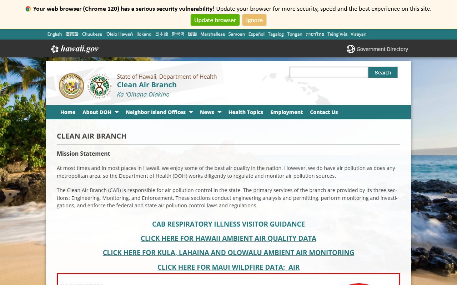The height and width of the screenshot is (285, 457).
Task: Expand the Neighbor Island Offices dropdown arrow
Action: (x=191, y=112)
